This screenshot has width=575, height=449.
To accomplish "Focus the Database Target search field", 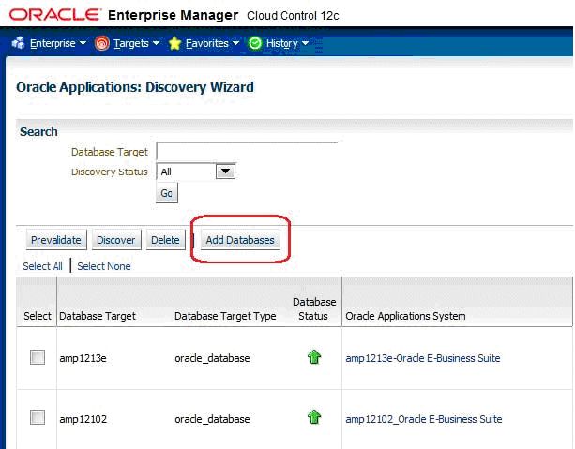I will (x=247, y=151).
